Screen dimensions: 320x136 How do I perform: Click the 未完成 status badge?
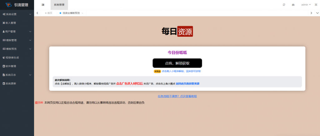[157, 71]
